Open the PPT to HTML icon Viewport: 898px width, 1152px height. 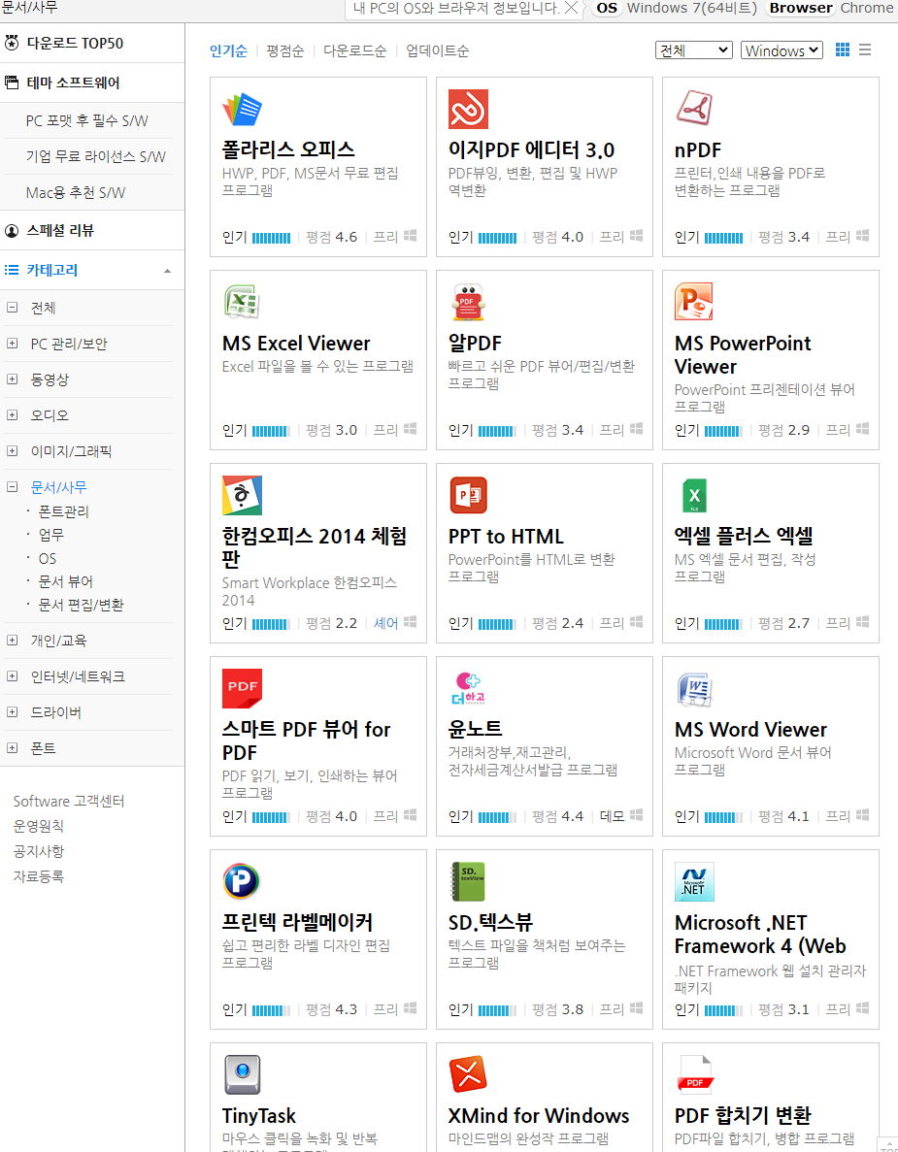468,495
